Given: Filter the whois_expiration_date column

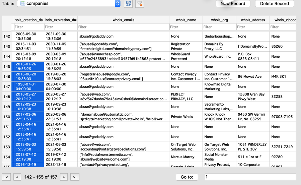Looking at the screenshot, I should click(x=61, y=27).
